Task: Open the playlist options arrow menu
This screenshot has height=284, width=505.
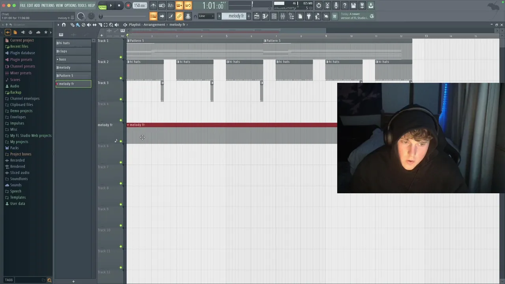Action: (58, 24)
